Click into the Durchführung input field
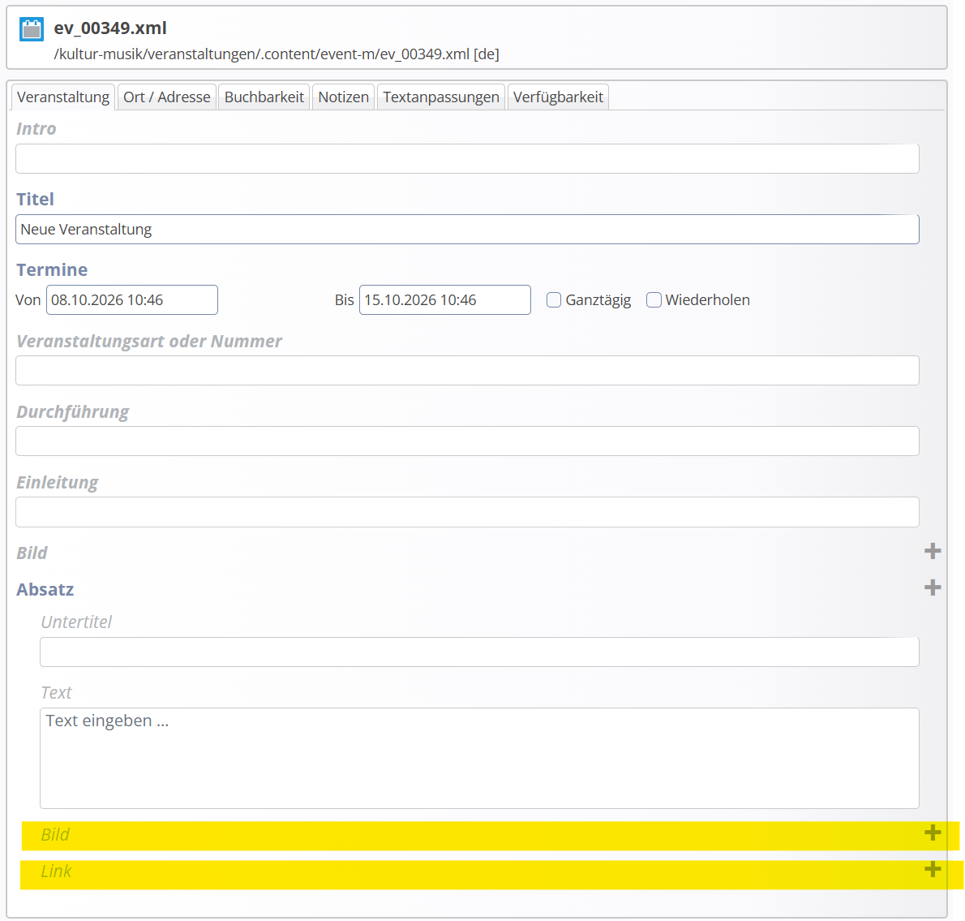 [467, 441]
